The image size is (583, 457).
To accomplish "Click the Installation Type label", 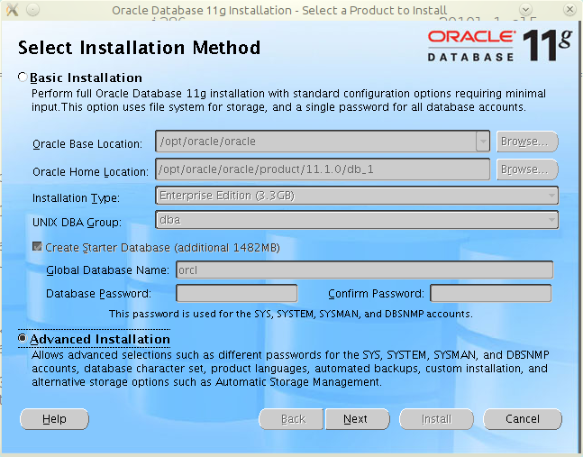I will coord(76,198).
